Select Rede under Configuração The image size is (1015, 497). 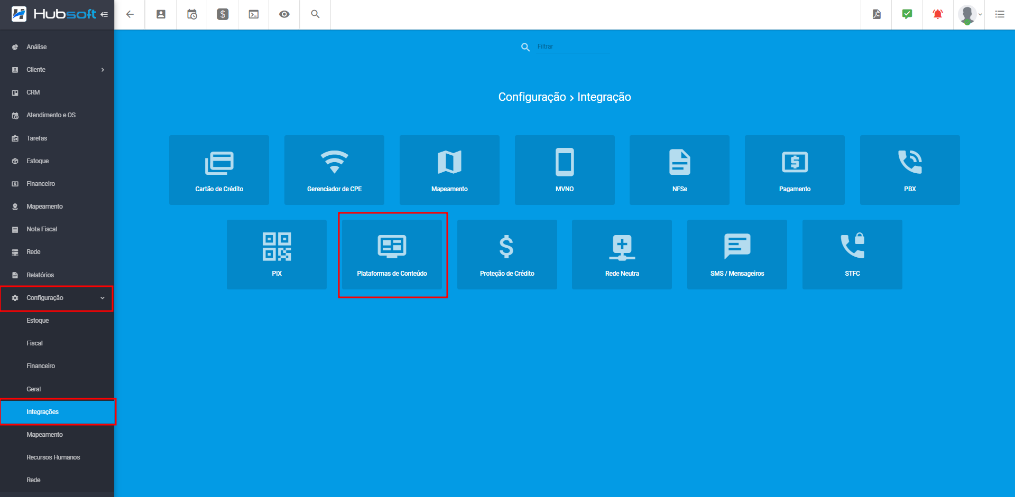[57, 480]
